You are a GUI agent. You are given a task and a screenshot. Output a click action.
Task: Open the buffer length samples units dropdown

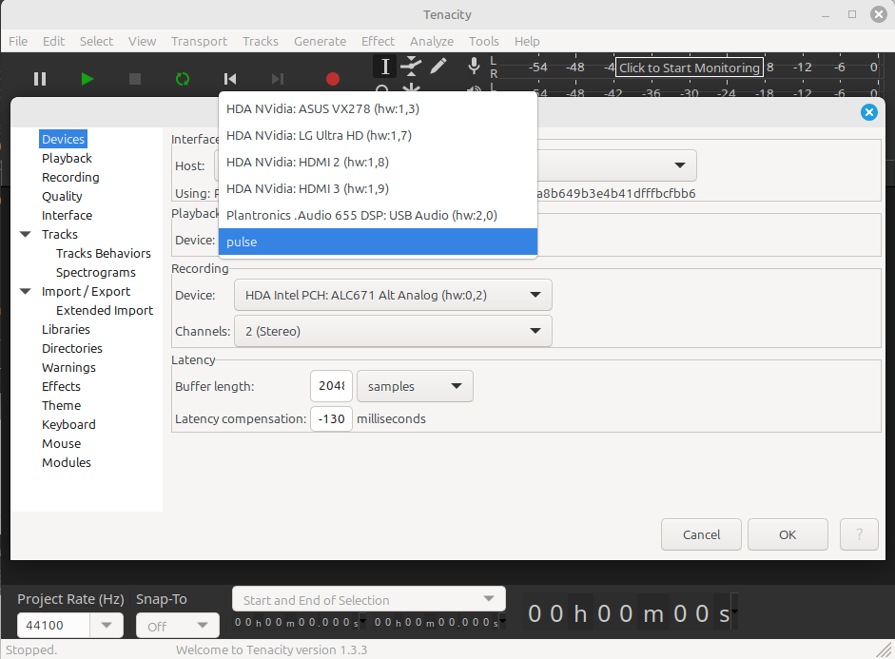415,386
